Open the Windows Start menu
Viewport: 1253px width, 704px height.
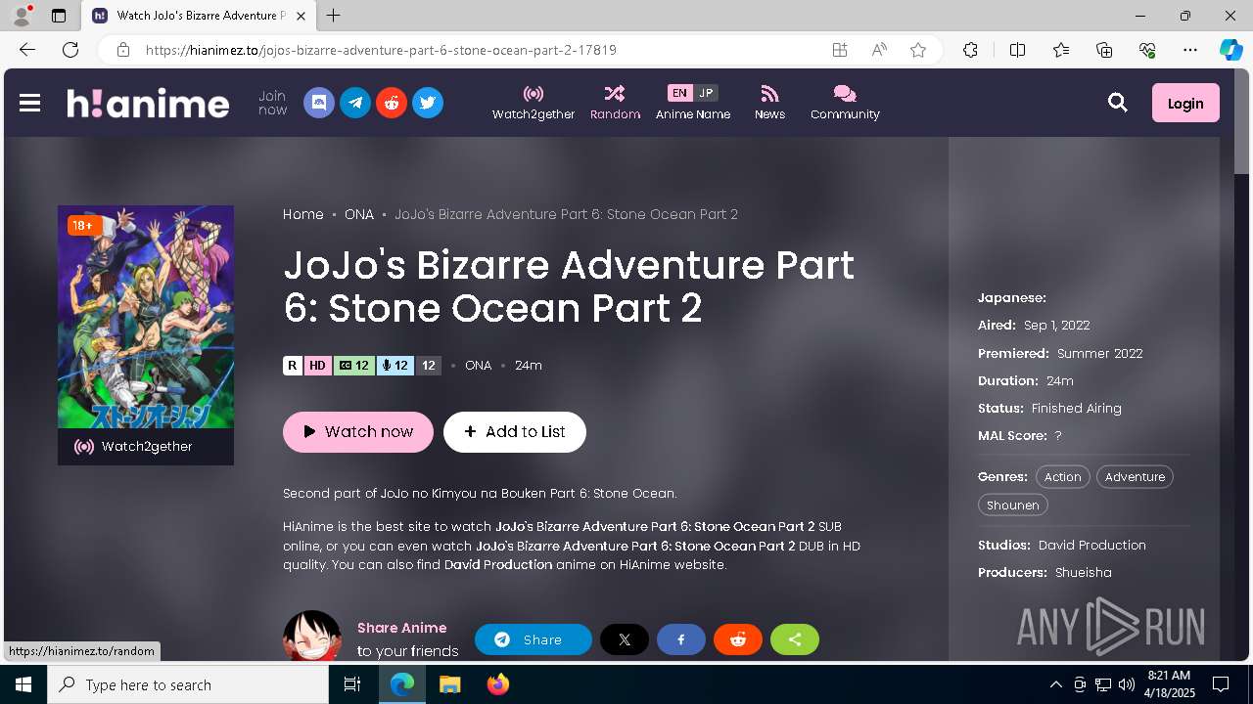[23, 684]
